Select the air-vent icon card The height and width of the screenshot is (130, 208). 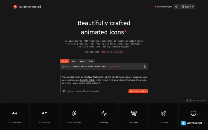(134, 117)
